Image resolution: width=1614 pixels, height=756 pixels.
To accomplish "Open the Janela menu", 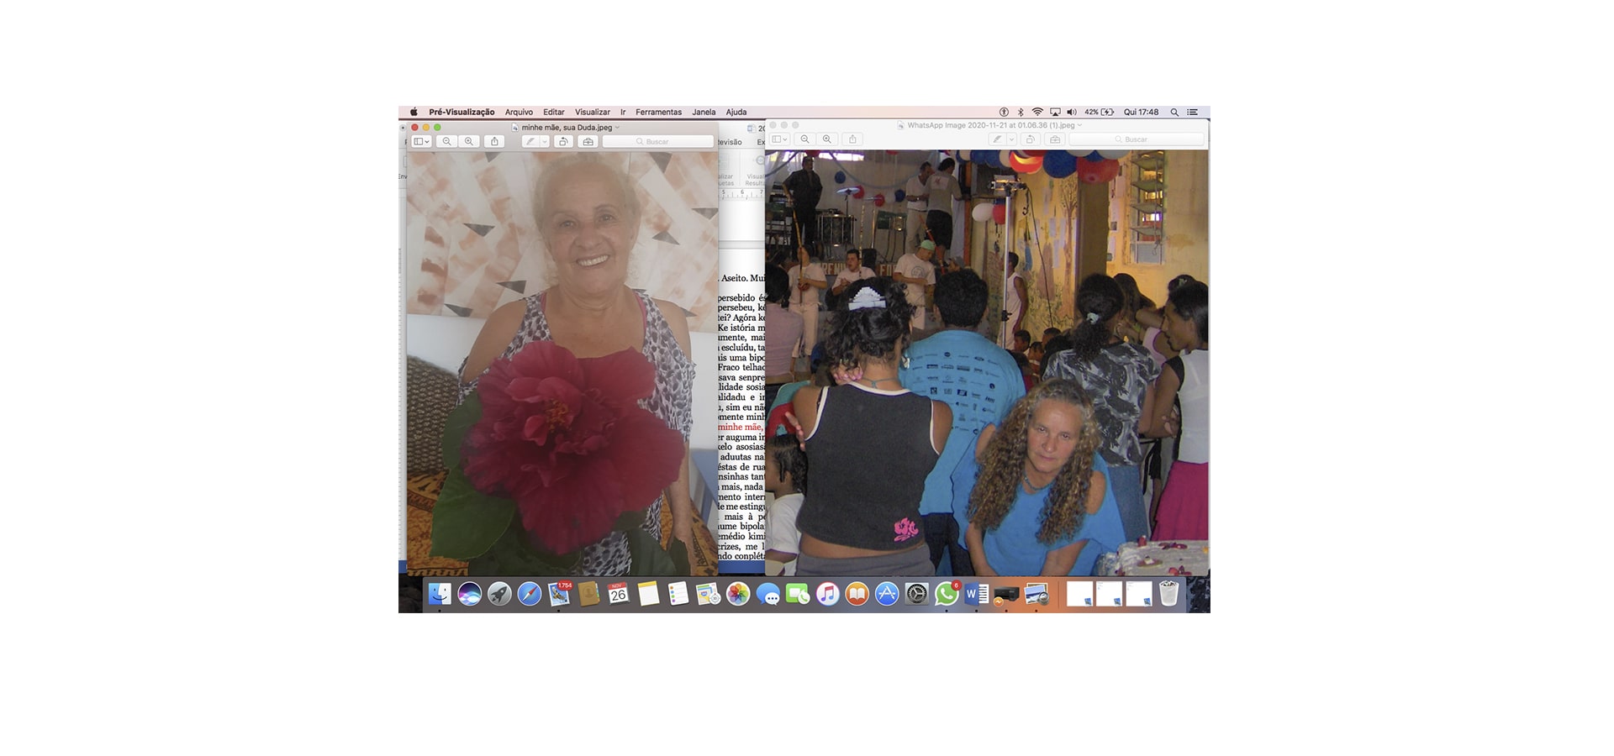I will pos(704,112).
